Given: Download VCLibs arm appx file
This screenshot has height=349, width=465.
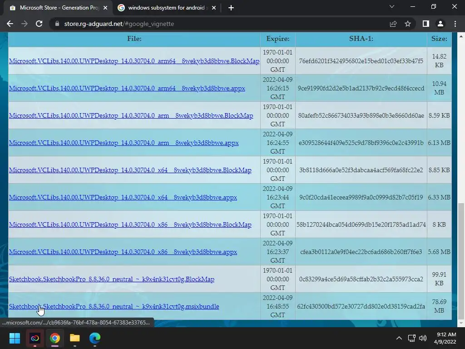Looking at the screenshot, I should point(124,143).
